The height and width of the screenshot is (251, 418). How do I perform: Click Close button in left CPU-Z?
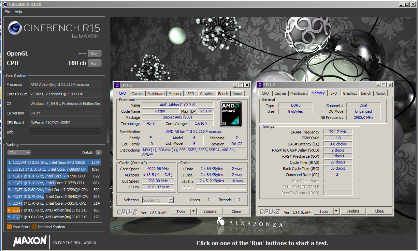point(236,211)
